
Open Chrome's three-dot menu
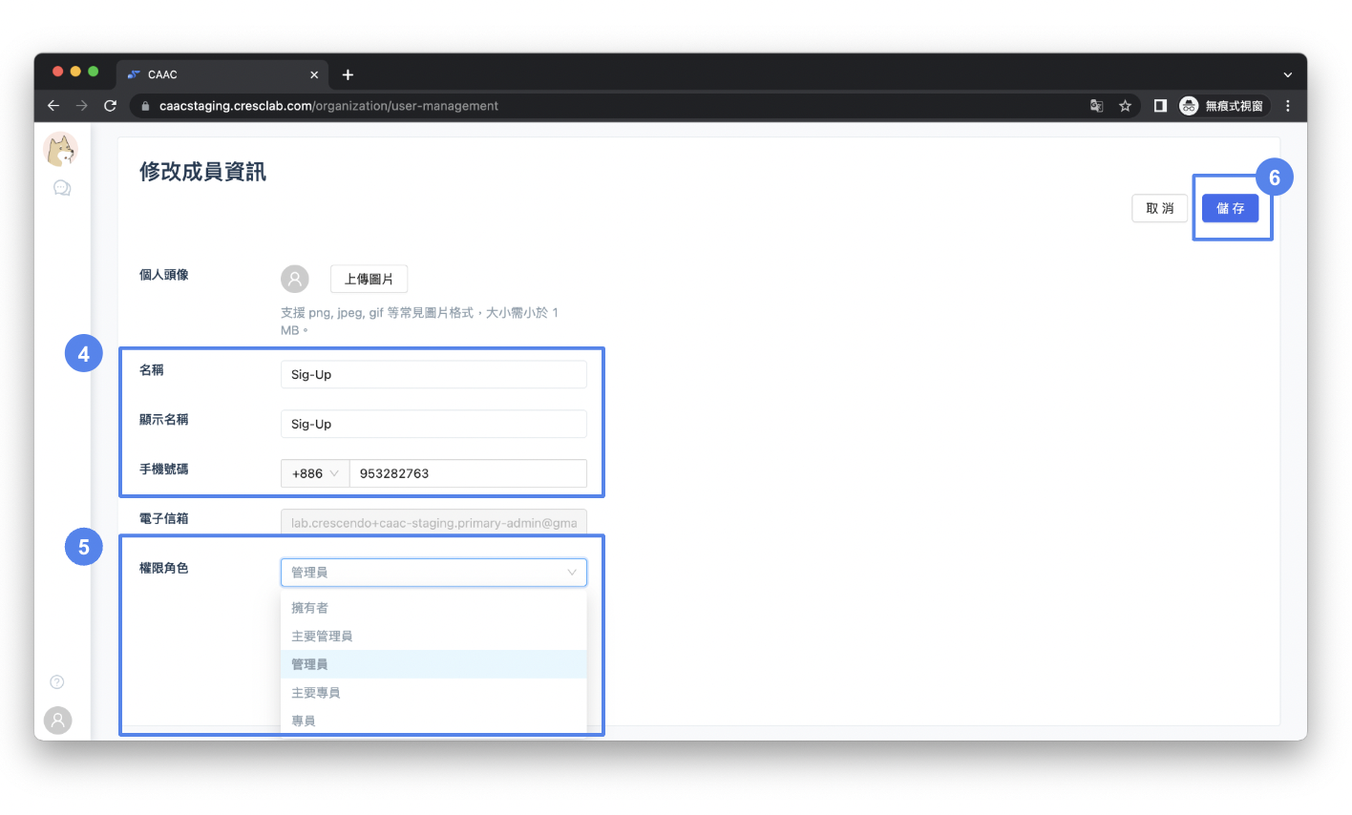1287,106
